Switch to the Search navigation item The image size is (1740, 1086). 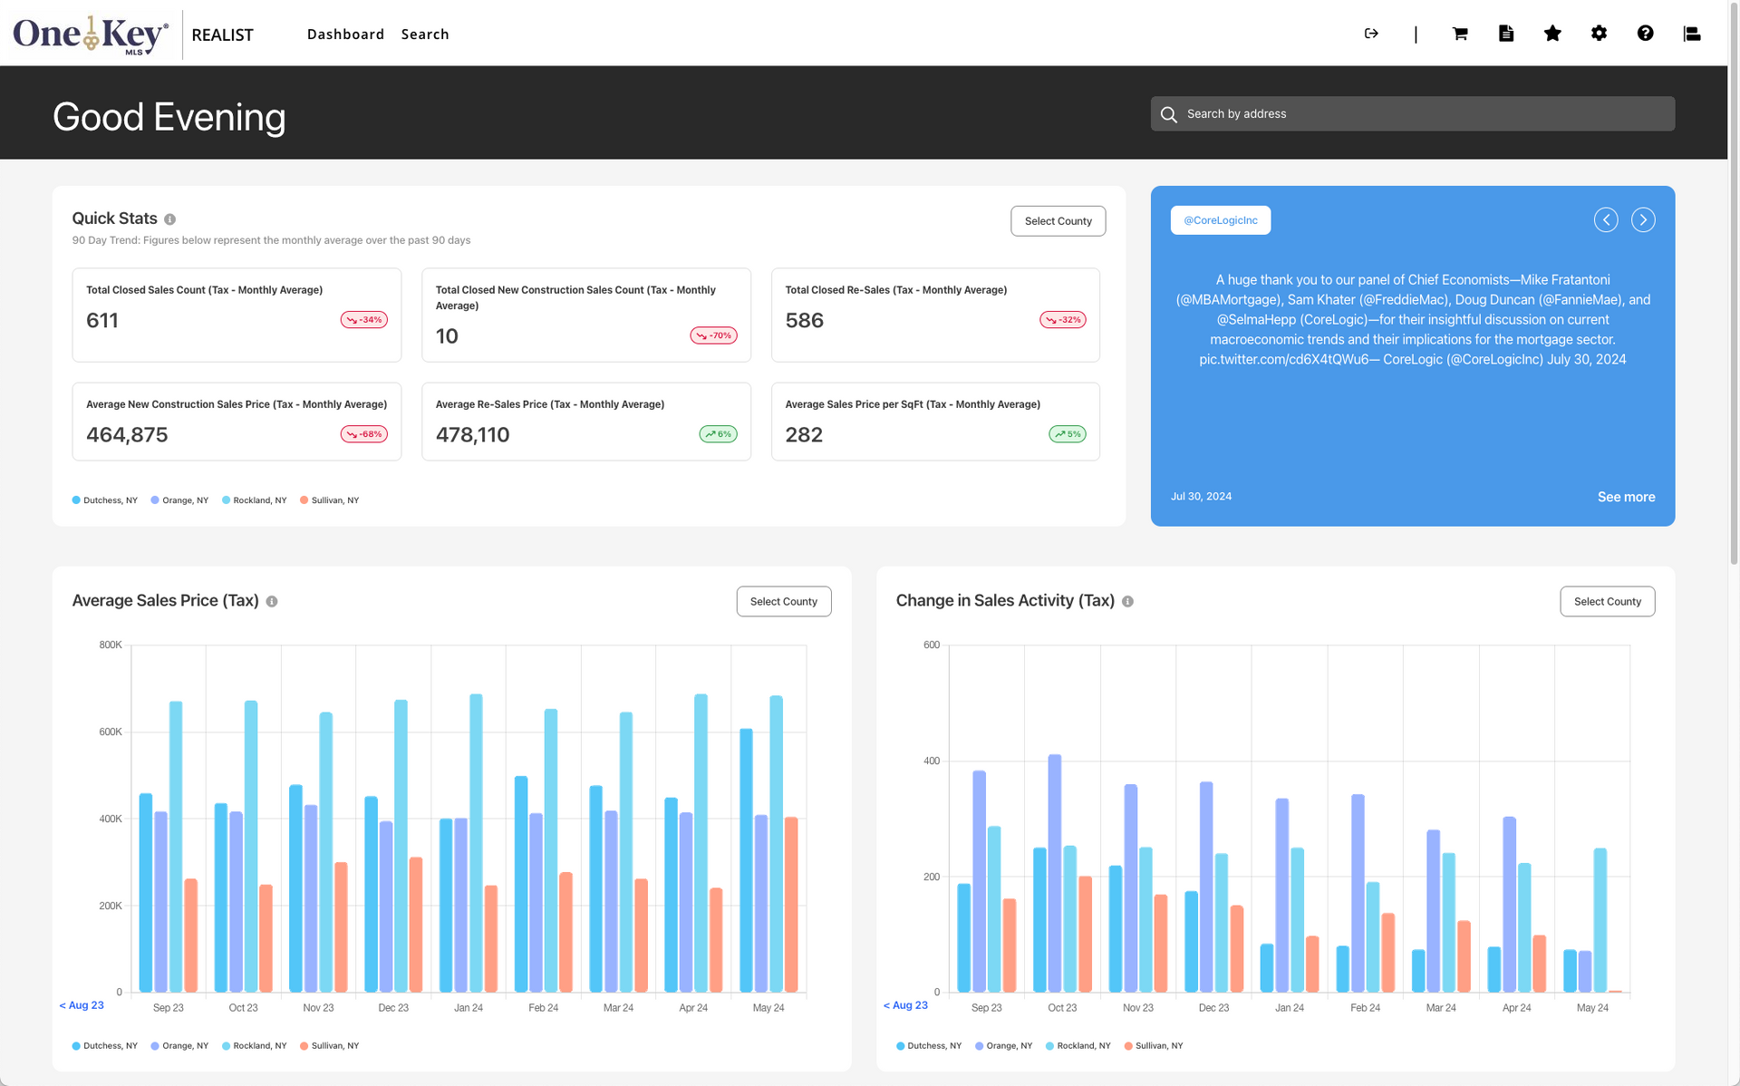(x=425, y=34)
